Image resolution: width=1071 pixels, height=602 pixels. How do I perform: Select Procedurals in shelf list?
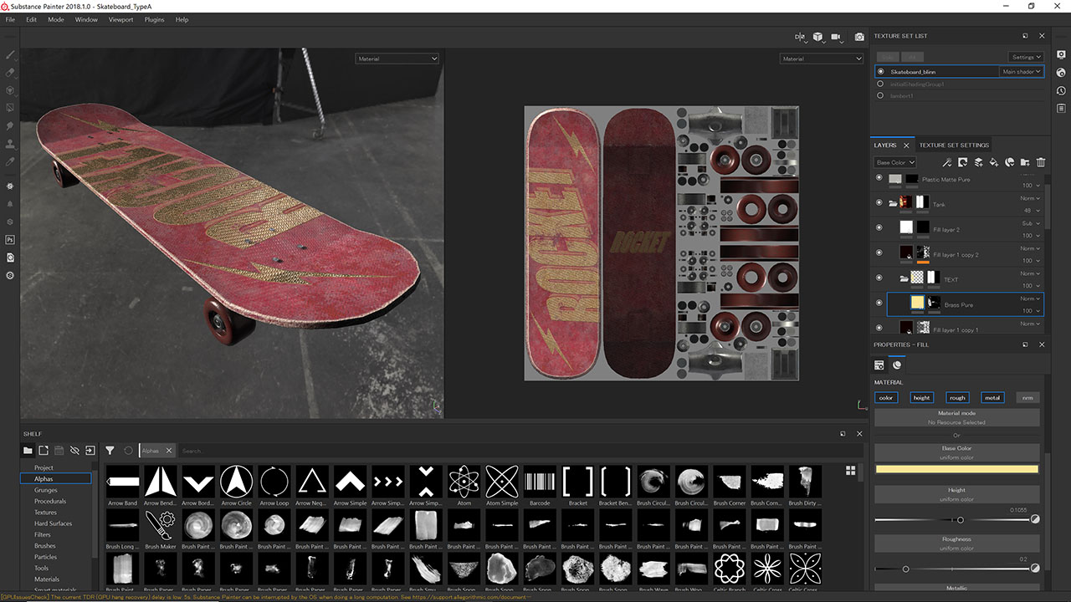coord(50,501)
